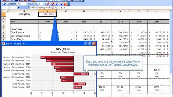Click the Unit Cost / 2010 bar
Image resolution: width=173 pixels, height=97 pixels.
point(67,81)
